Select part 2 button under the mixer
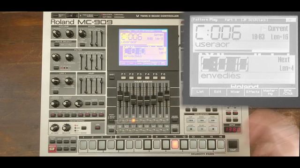 [x=127, y=120]
